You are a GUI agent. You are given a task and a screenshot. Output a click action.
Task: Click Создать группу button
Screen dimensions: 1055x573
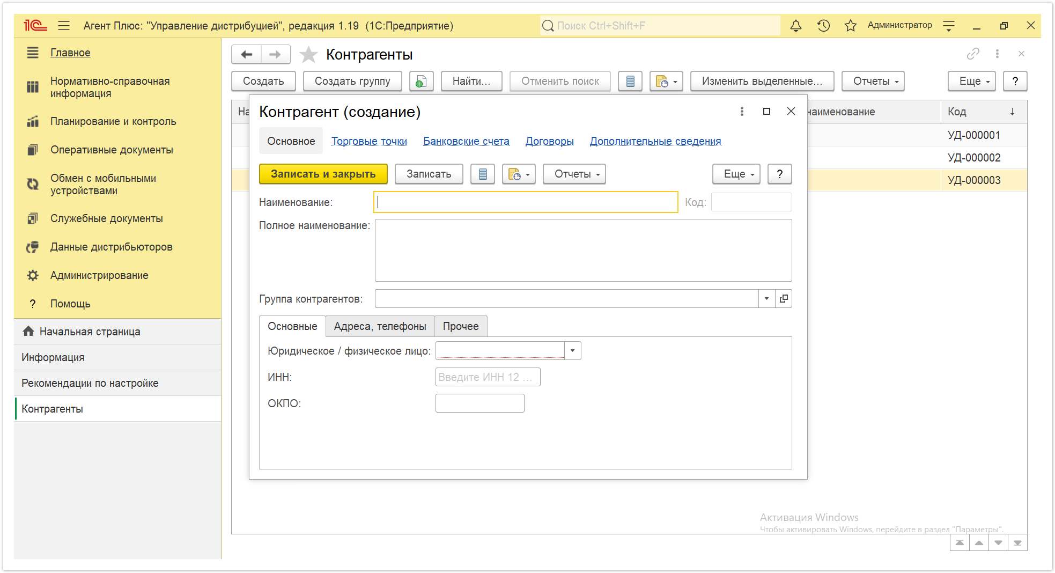(352, 81)
